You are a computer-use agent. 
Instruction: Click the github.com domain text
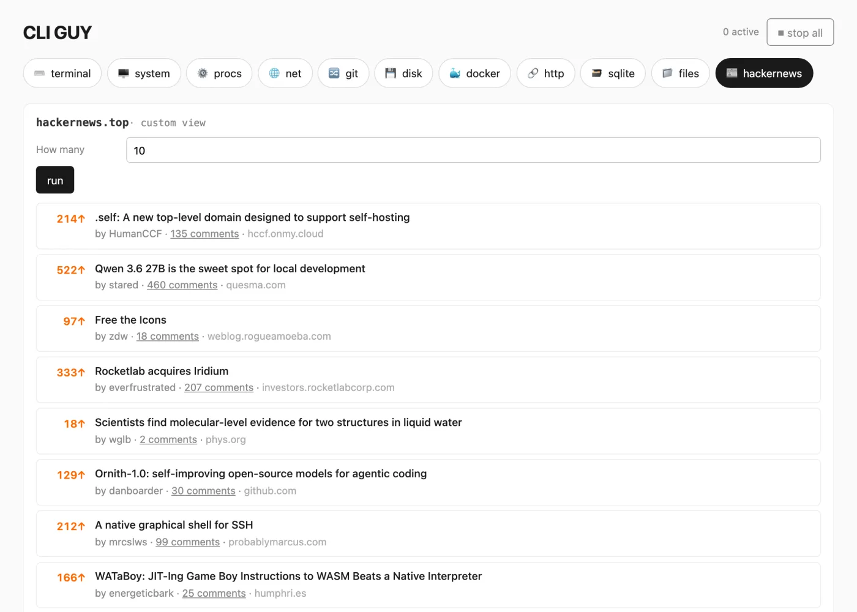pos(270,491)
